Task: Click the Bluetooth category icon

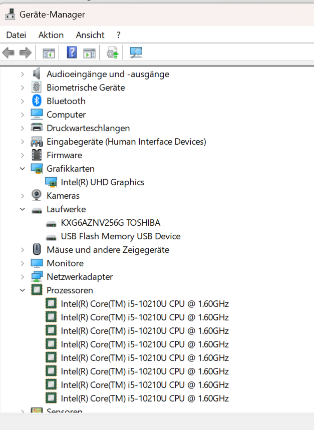Action: tap(37, 101)
